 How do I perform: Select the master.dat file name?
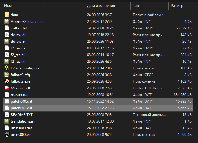click(20, 95)
